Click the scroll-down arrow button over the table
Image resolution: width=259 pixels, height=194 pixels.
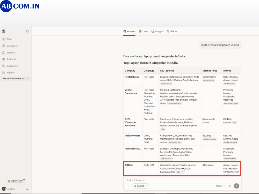pyautogui.click(x=182, y=171)
